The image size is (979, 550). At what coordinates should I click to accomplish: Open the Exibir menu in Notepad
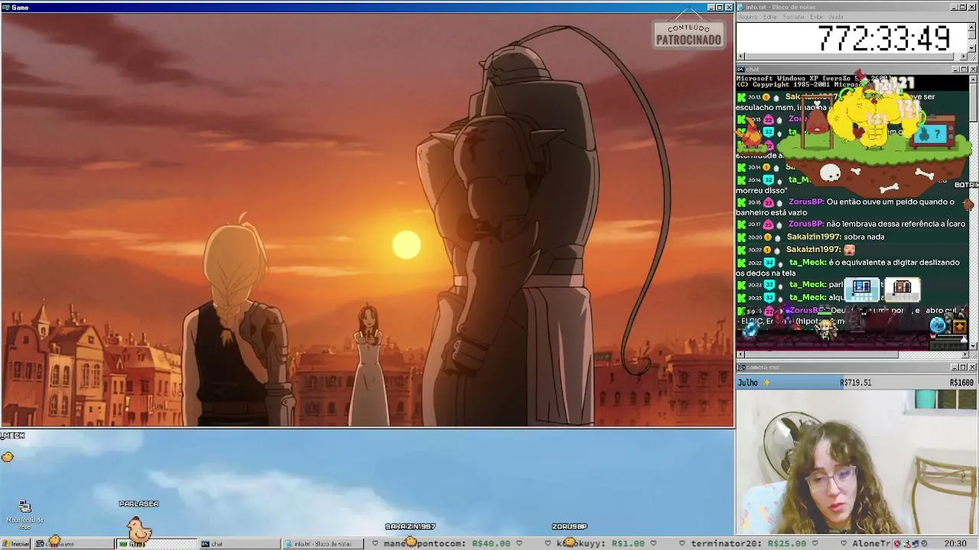click(818, 17)
